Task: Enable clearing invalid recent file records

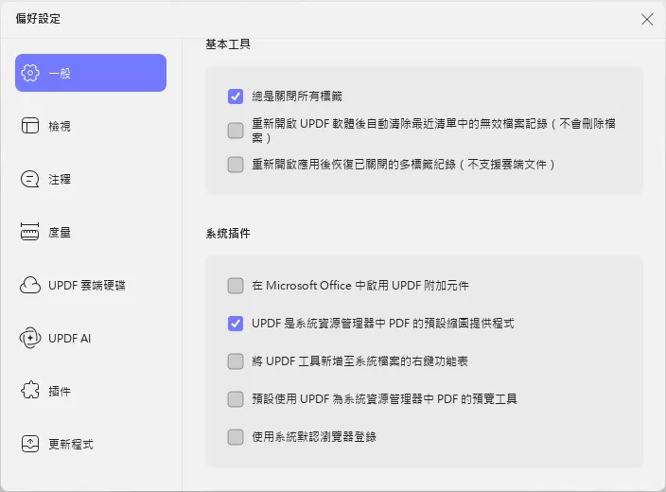Action: pyautogui.click(x=236, y=131)
